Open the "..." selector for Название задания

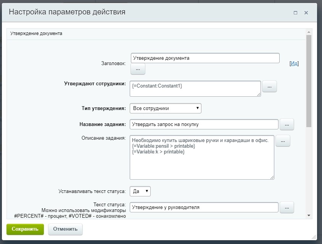click(287, 124)
